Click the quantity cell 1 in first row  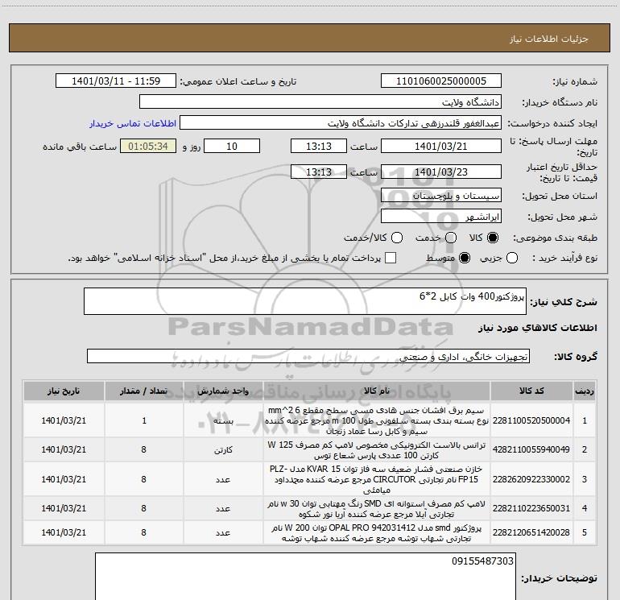click(x=144, y=421)
